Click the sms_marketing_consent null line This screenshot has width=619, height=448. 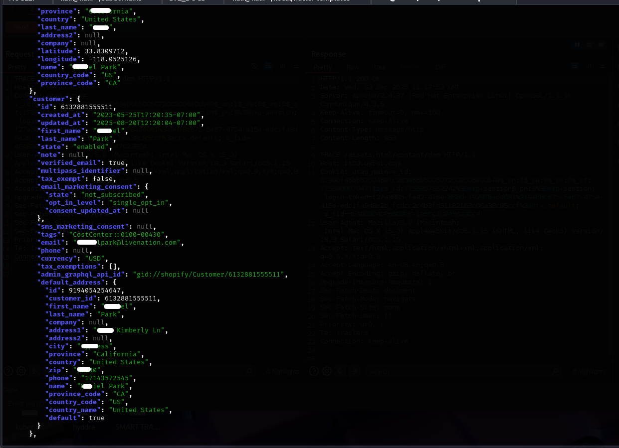[x=99, y=226]
